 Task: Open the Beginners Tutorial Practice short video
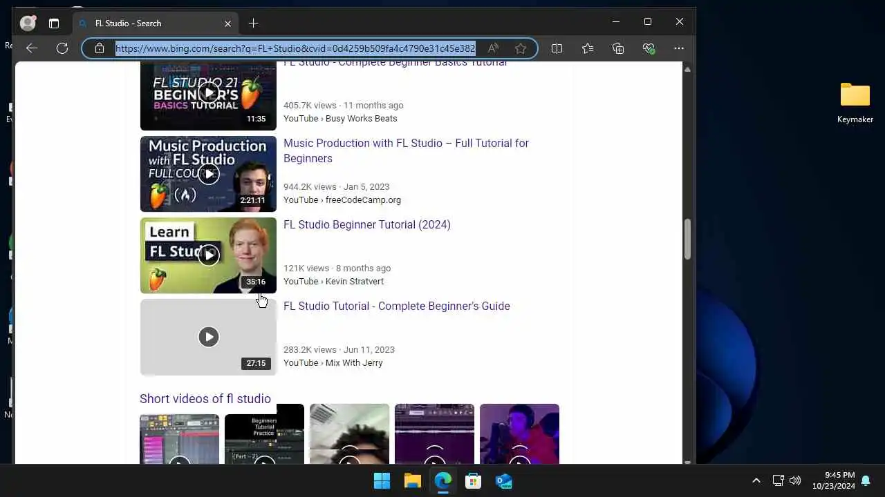click(264, 434)
